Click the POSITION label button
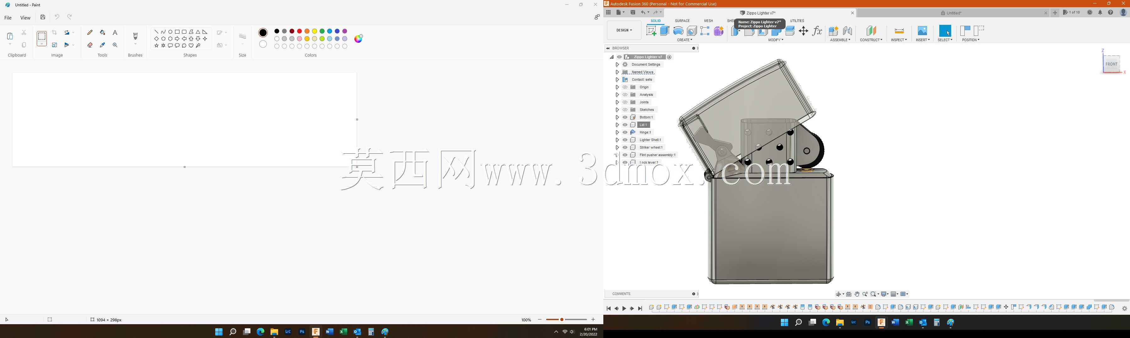 (971, 40)
